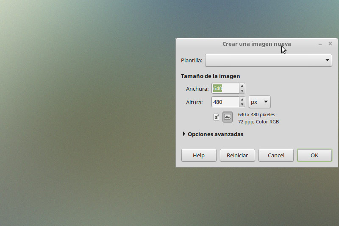Close the Crear una imagen nueva dialog
Screen dimensions: 339x226
(330, 44)
